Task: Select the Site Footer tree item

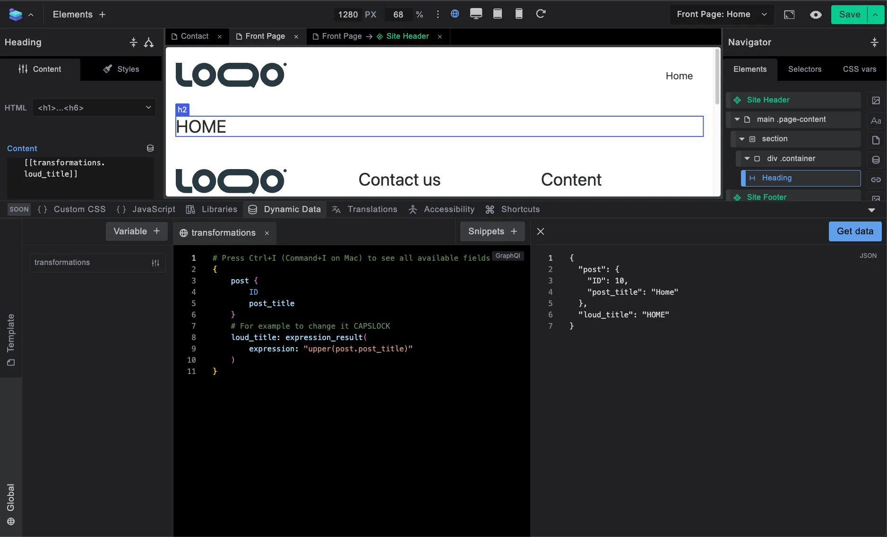Action: tap(766, 197)
